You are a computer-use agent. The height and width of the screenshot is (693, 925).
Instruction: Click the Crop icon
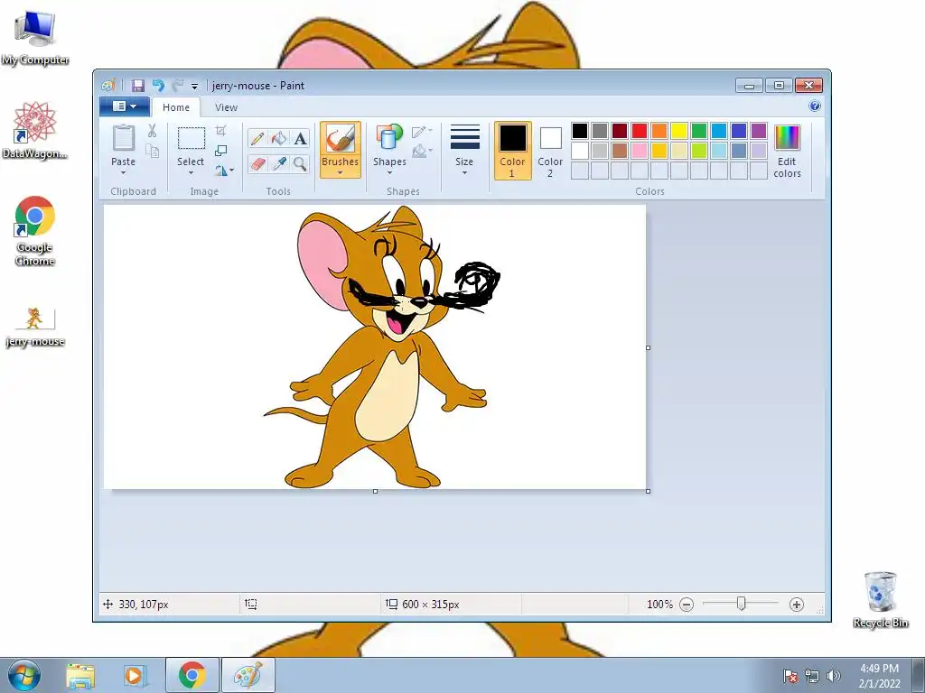point(220,131)
